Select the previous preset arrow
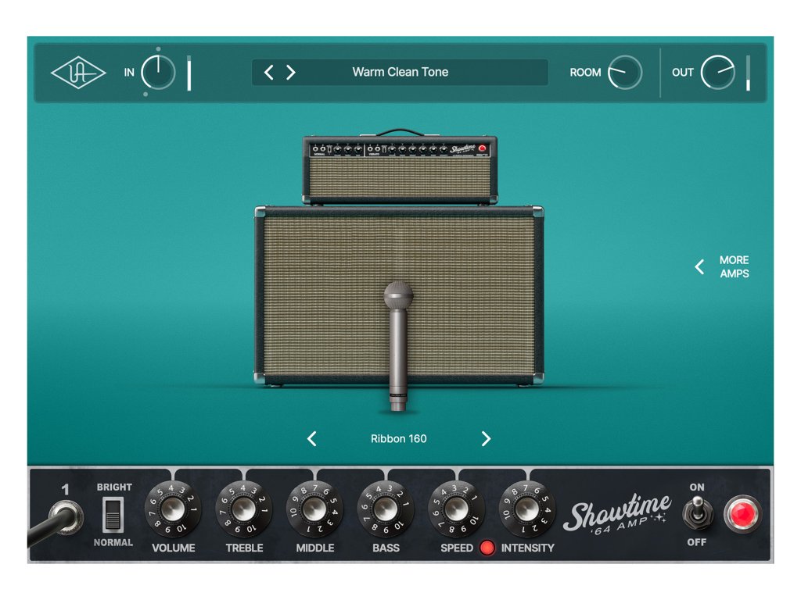The width and height of the screenshot is (801, 600). click(269, 73)
